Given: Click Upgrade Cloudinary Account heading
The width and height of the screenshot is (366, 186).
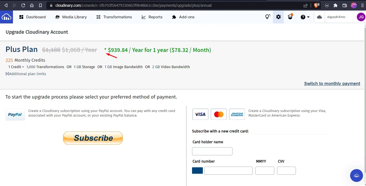Looking at the screenshot, I should [x=37, y=32].
